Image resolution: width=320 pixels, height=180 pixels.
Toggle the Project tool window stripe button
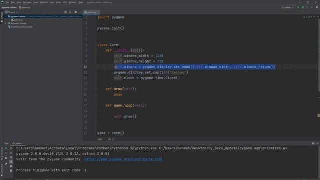click(x=2, y=17)
